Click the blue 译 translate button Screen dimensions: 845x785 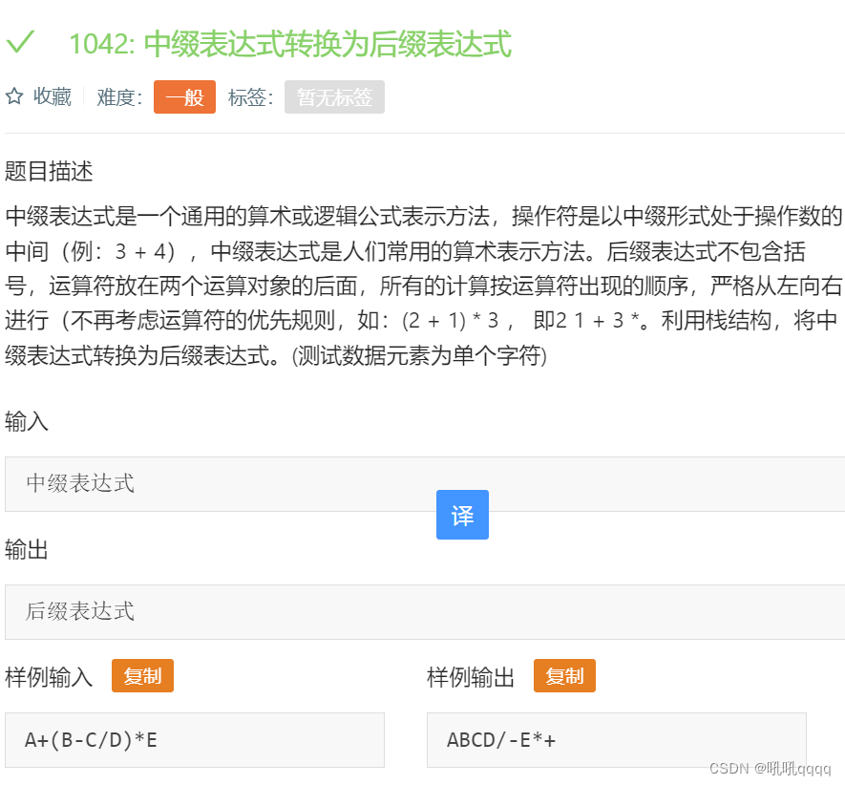click(462, 515)
